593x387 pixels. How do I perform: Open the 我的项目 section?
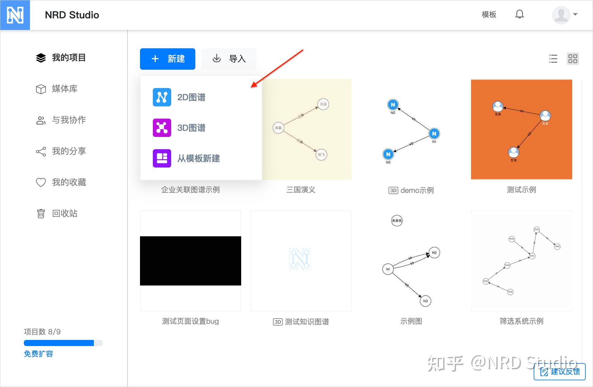68,57
